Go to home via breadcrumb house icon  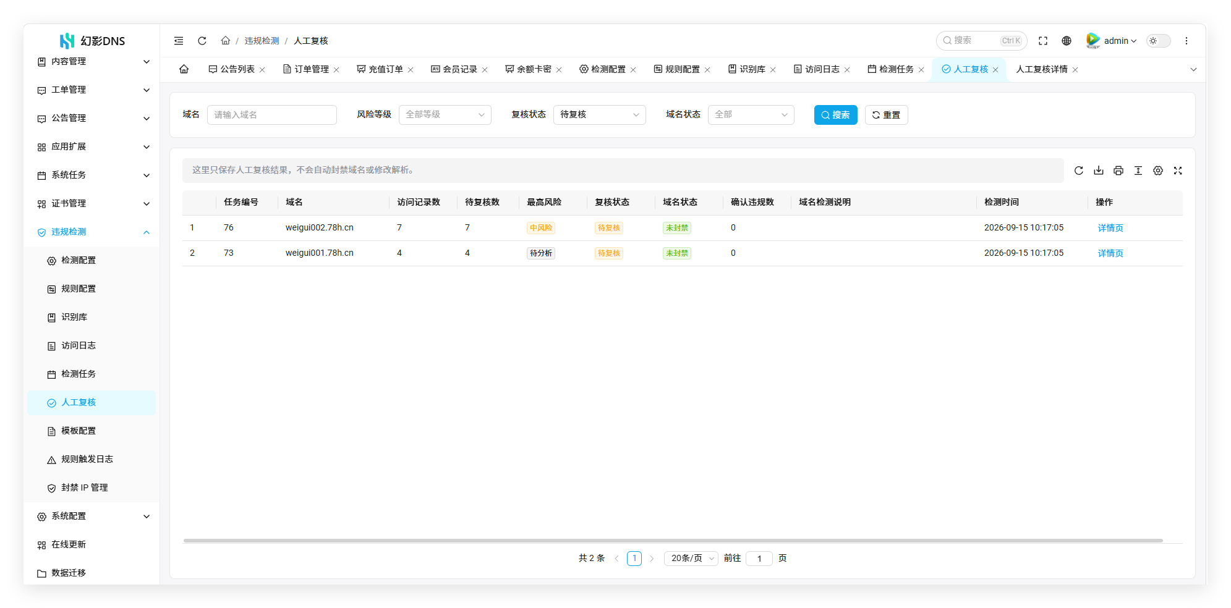[225, 41]
